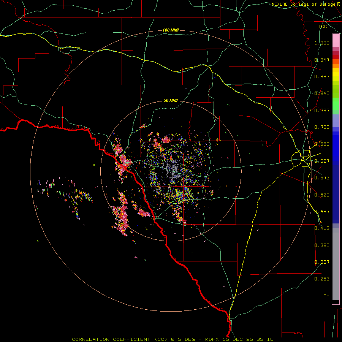This screenshot has width=342, height=342.
Task: Click the 0.467 legend value
Action: click(x=322, y=212)
